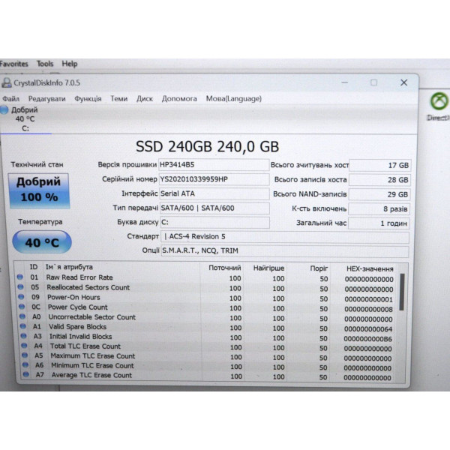The image size is (450, 450).
Task: Click status dot for Power Cycle Count row
Action: click(x=22, y=307)
